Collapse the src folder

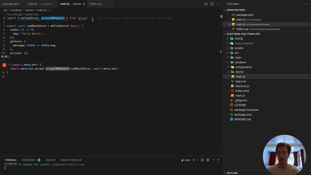click(x=237, y=53)
